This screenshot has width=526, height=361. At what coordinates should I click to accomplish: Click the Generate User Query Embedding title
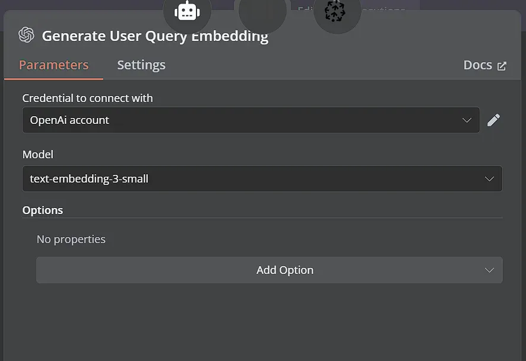coord(154,36)
